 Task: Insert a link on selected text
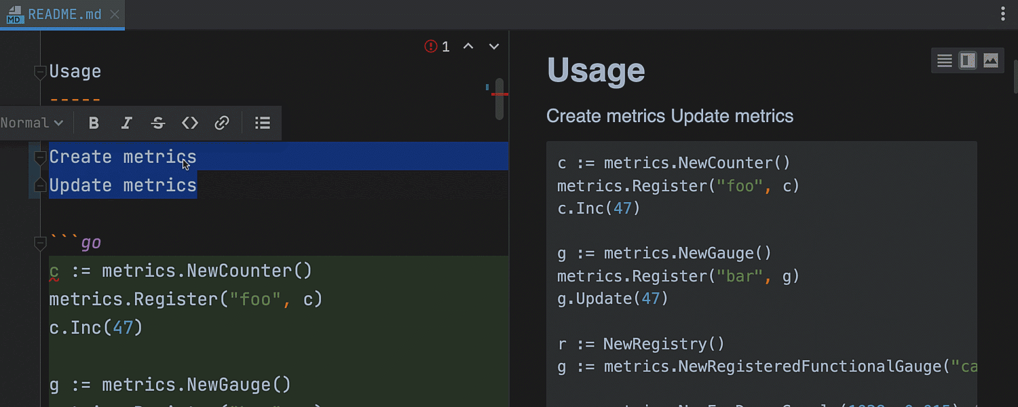coord(222,123)
